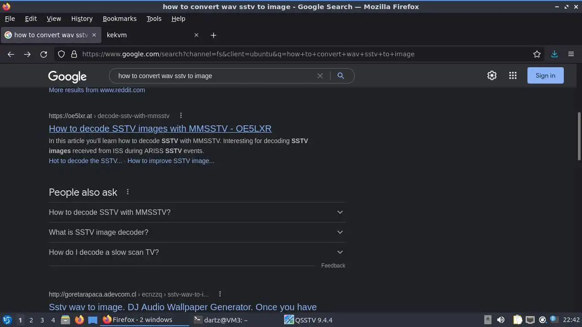Open the Firefox downloads panel
The width and height of the screenshot is (582, 327).
[555, 54]
